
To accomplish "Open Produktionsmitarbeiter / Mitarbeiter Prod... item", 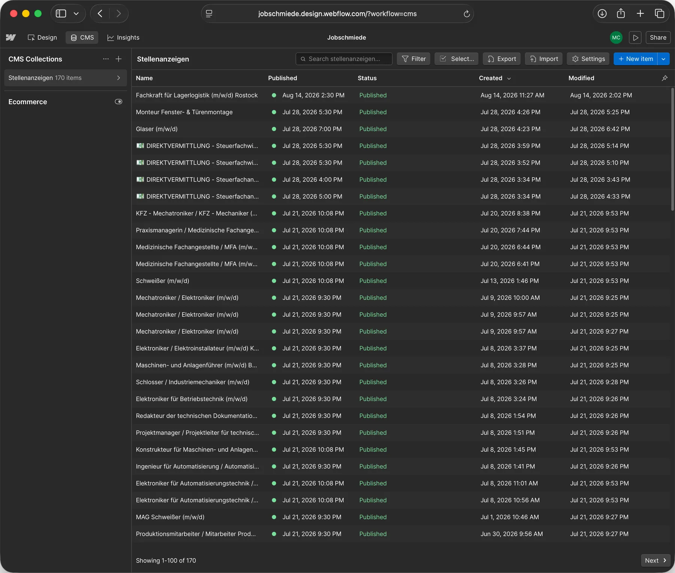I will 196,534.
